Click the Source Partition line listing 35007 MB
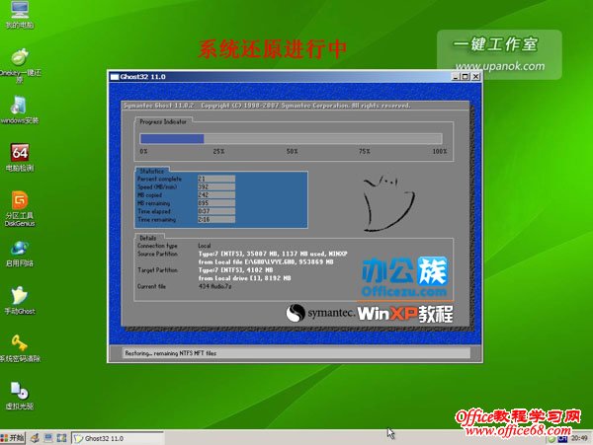This screenshot has width=593, height=445. coord(273,254)
